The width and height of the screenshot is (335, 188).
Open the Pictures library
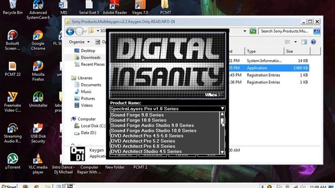coord(84,99)
